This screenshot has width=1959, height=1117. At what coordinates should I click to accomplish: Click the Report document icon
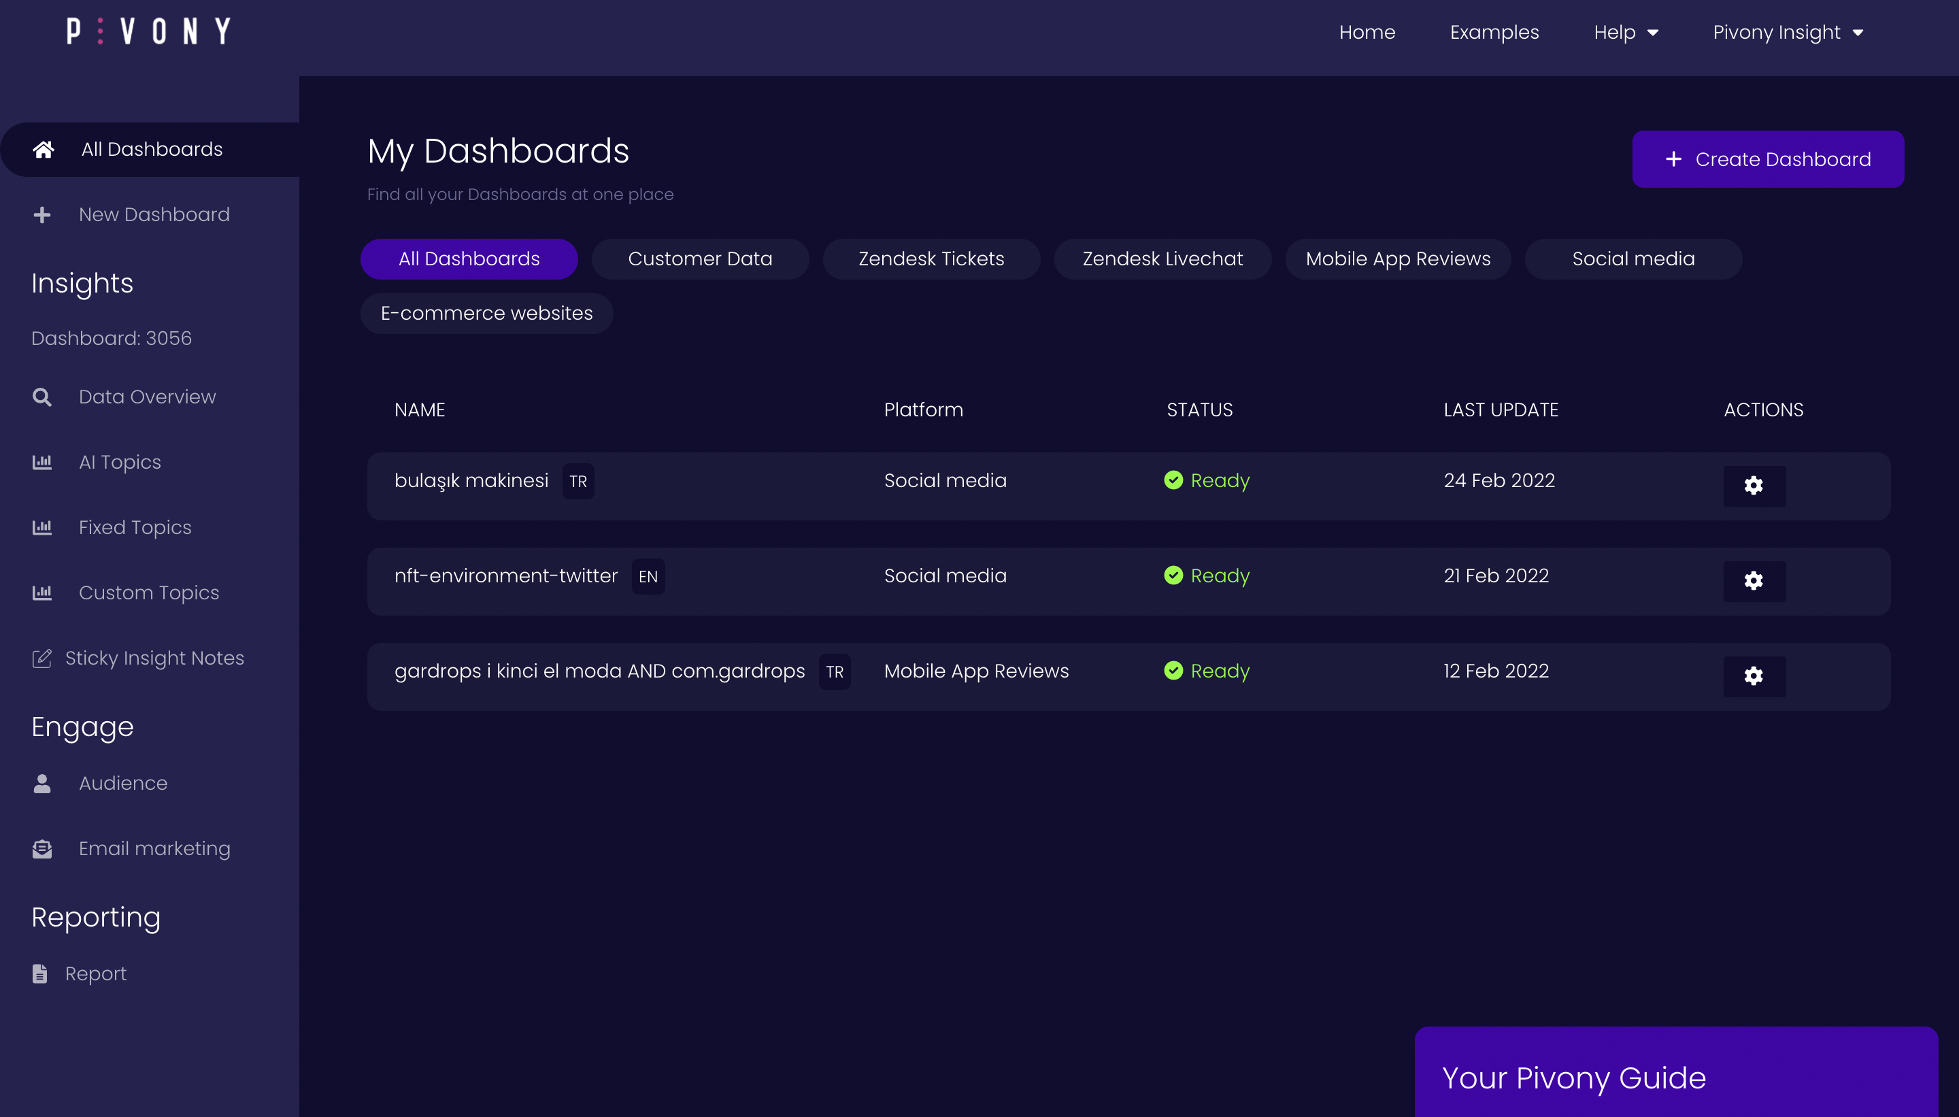click(40, 973)
